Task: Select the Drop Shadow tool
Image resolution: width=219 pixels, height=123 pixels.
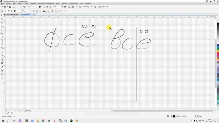Action: 2,59
